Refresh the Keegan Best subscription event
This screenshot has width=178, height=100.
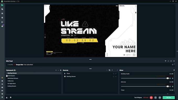pyautogui.click(x=173, y=64)
